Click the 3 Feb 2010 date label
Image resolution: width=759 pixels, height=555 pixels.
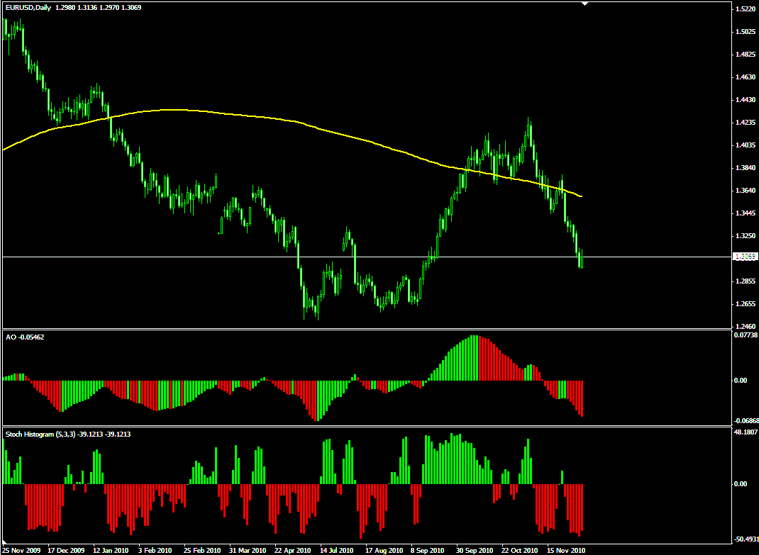point(155,551)
